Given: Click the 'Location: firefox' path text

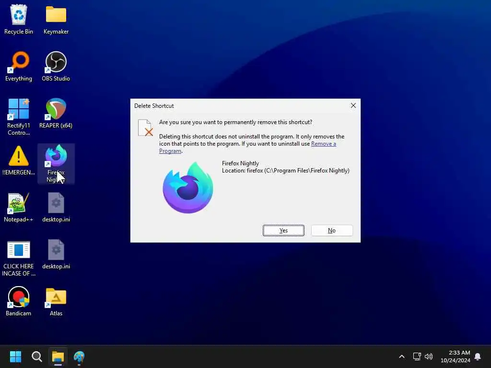Looking at the screenshot, I should pos(286,171).
